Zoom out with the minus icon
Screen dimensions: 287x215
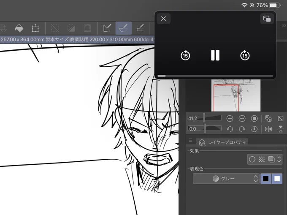pos(230,119)
